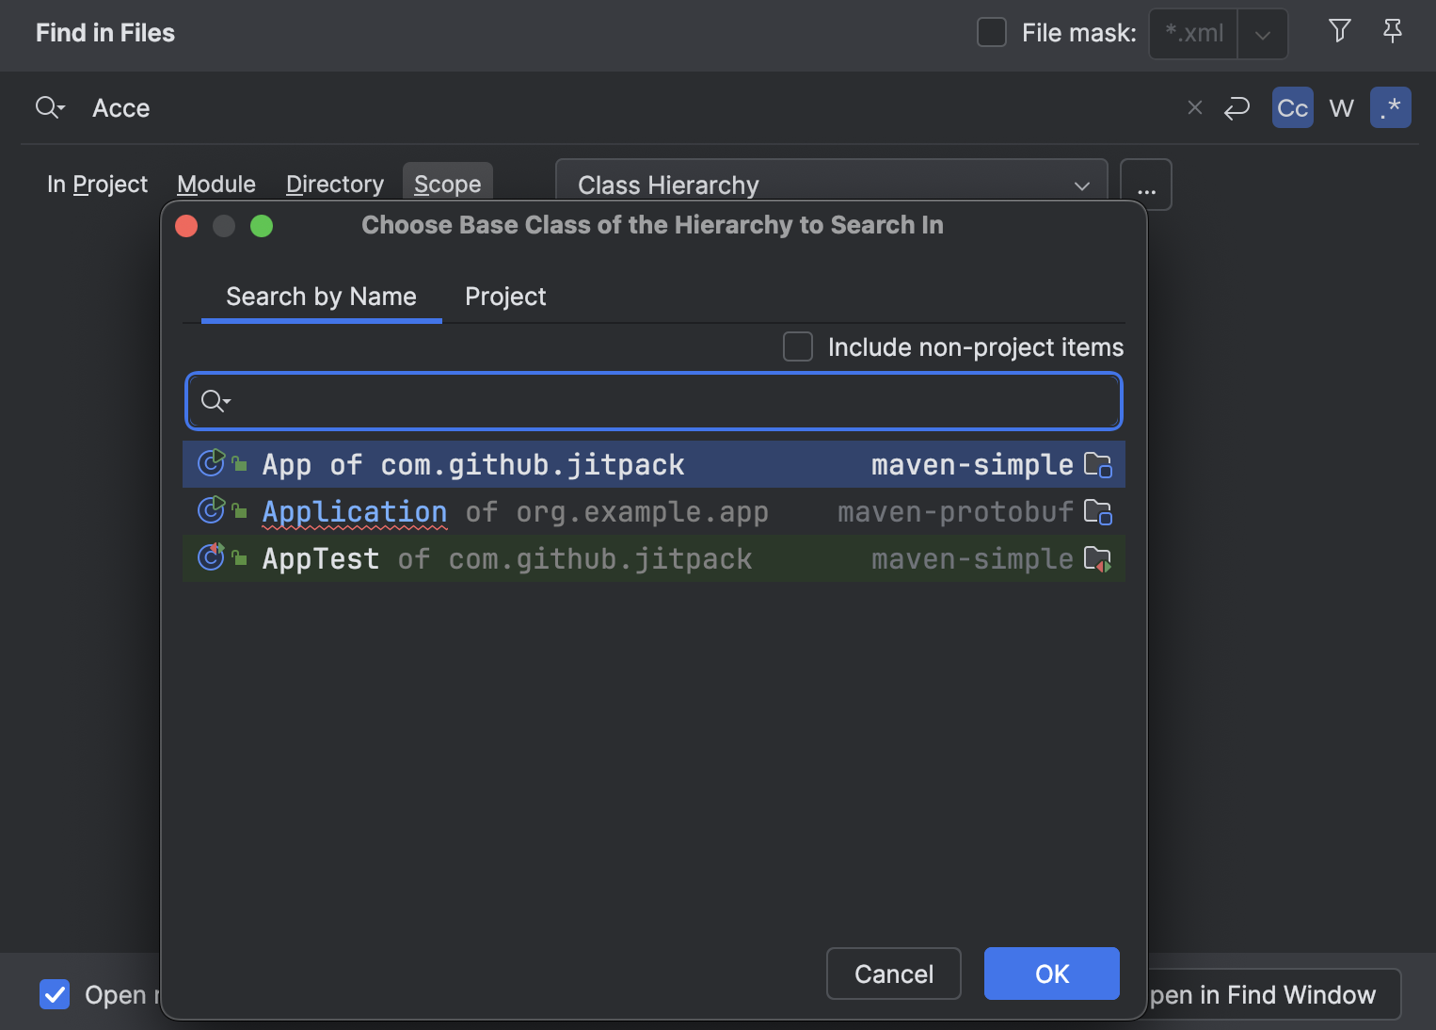Click the module icon after maven-simple
Image resolution: width=1436 pixels, height=1030 pixels.
pos(1098,464)
